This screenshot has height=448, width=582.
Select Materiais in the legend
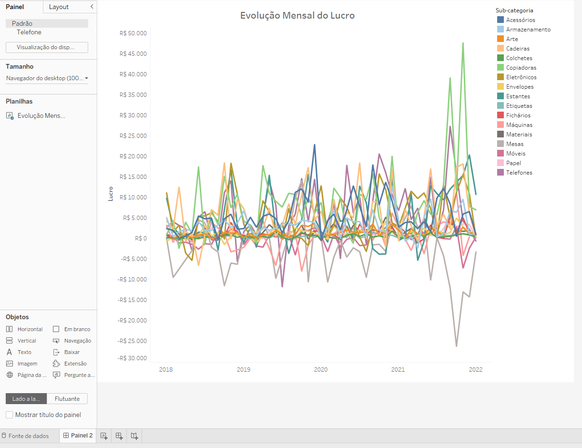coord(519,134)
